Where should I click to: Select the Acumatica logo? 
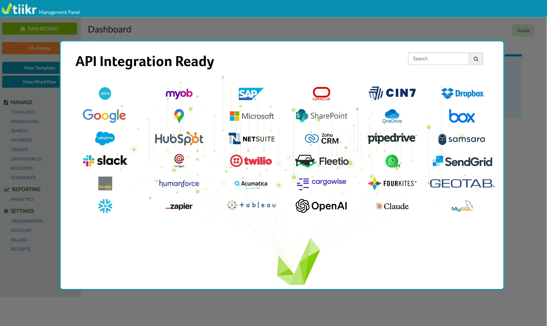click(251, 184)
